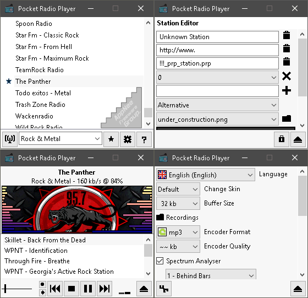Screen dimensions: 308x298
Task: Click the station list scrollbar down arrow
Action: pyautogui.click(x=148, y=124)
